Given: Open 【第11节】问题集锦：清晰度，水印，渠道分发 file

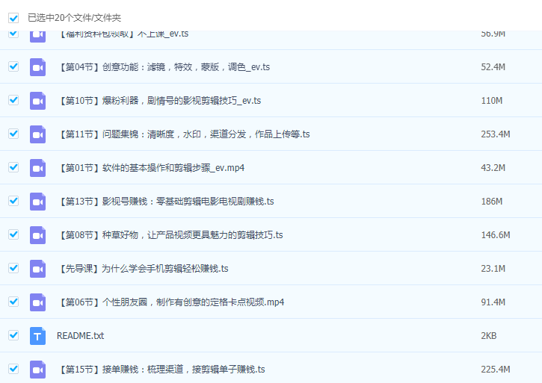Looking at the screenshot, I should 184,134.
